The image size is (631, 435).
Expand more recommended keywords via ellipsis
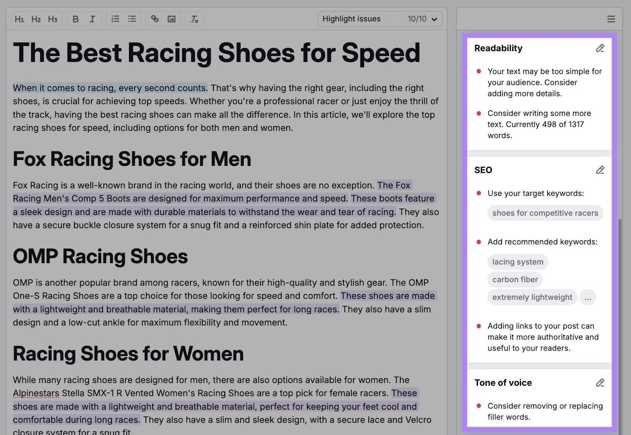(588, 297)
